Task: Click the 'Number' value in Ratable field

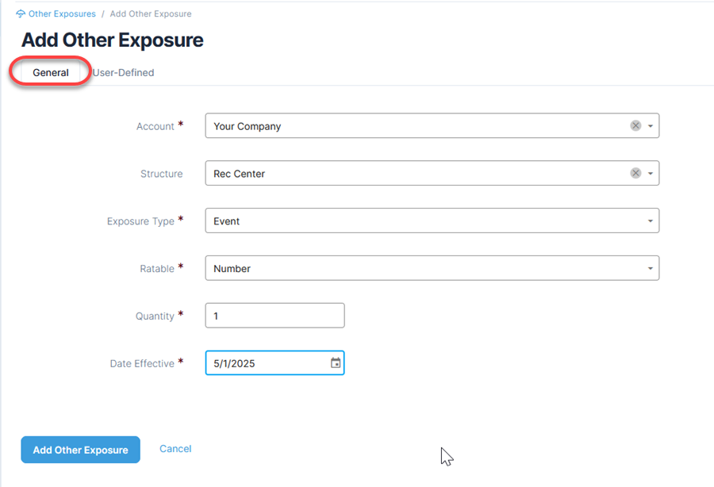Action: click(232, 269)
